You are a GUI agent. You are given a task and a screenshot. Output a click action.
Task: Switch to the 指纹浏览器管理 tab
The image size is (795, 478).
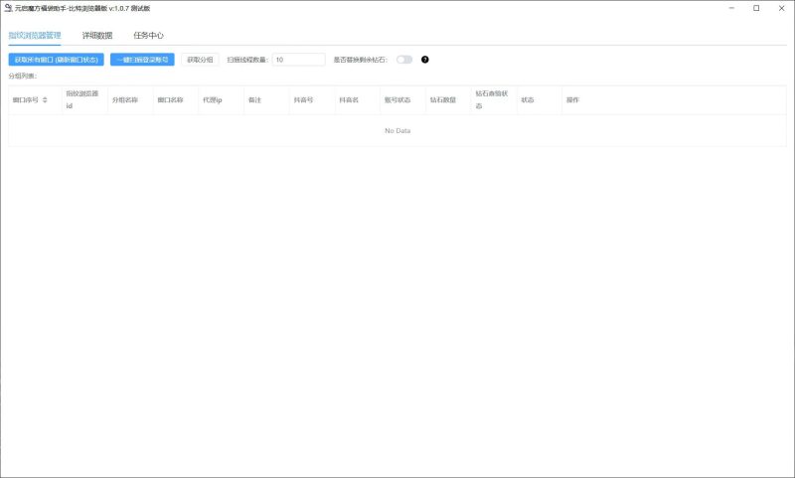[35, 35]
